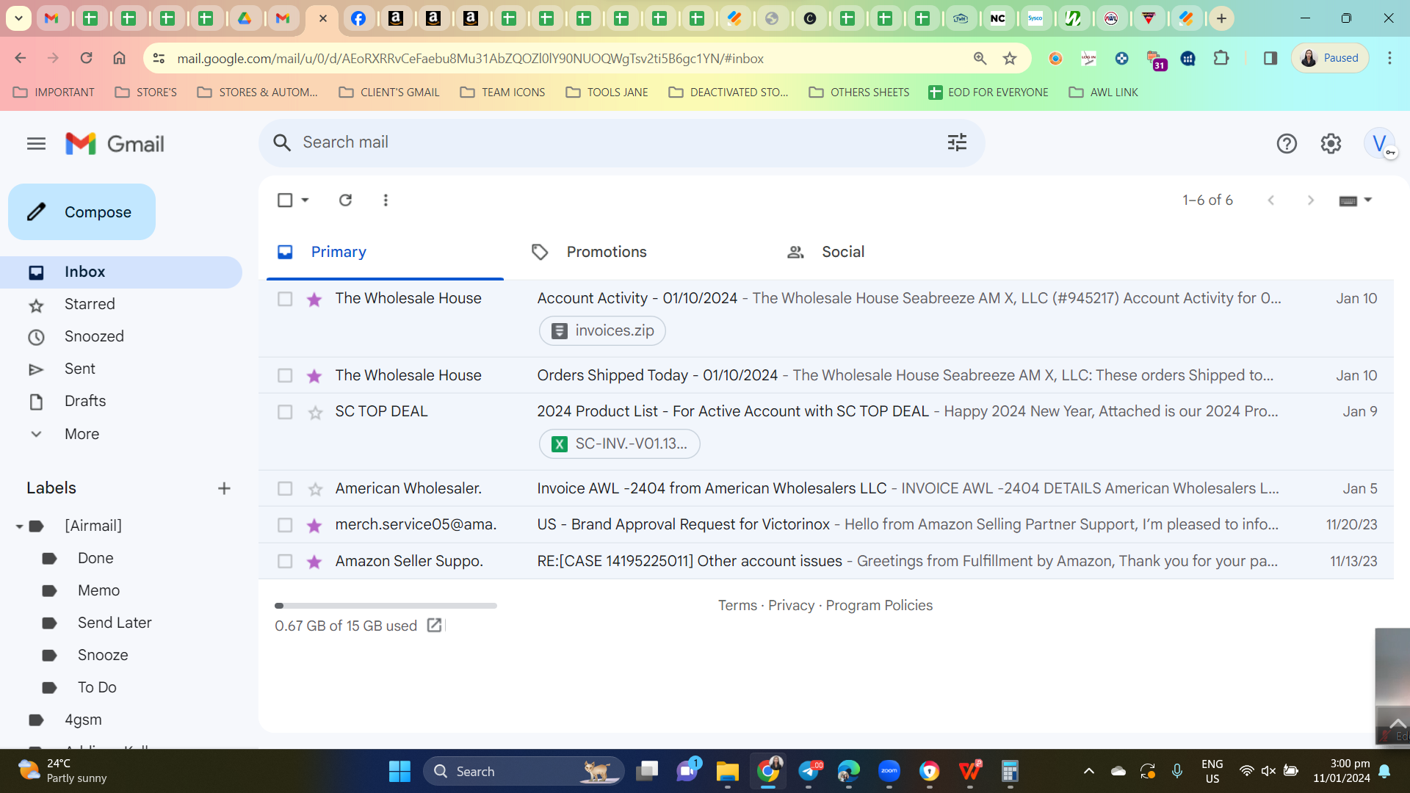Open Chrome Extensions puzzle icon
Screen dimensions: 1410x793
pyautogui.click(x=1221, y=58)
